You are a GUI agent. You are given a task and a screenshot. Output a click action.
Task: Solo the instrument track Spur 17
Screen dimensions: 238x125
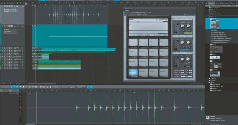[7, 26]
